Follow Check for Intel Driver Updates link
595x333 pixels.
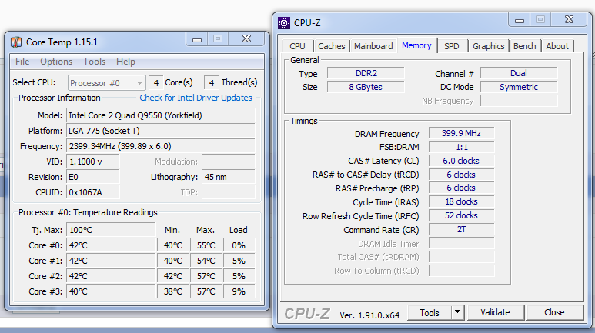[x=196, y=98]
